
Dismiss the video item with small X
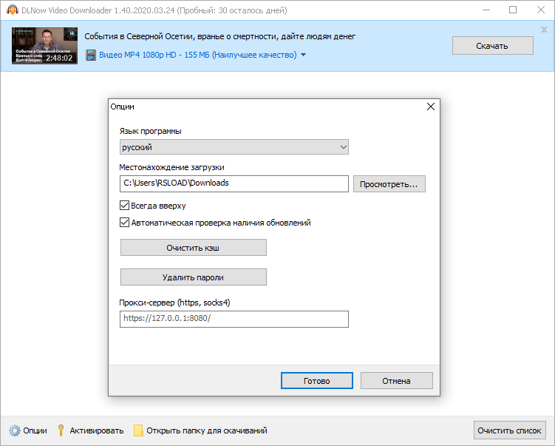coord(545,30)
